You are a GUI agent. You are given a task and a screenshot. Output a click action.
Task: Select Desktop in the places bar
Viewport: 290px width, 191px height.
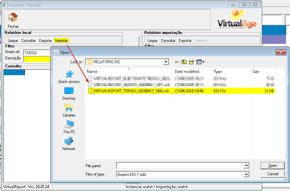coord(69,94)
